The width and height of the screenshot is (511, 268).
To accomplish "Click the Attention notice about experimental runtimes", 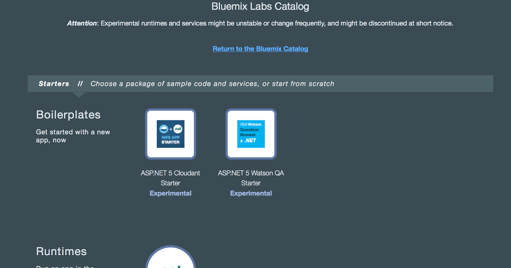I will (260, 23).
